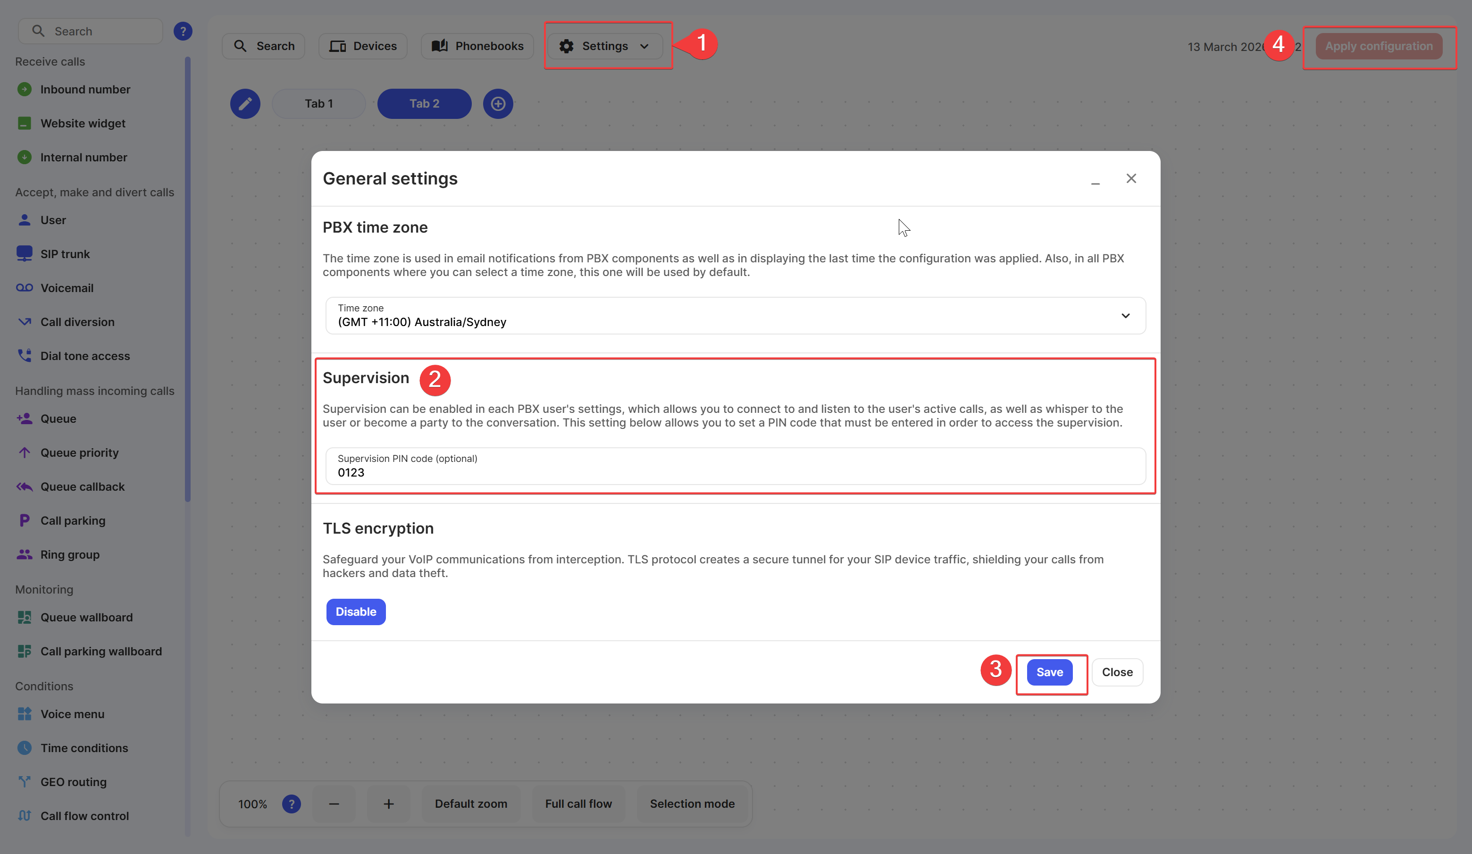Switch to Tab 2
The width and height of the screenshot is (1472, 854).
[424, 103]
